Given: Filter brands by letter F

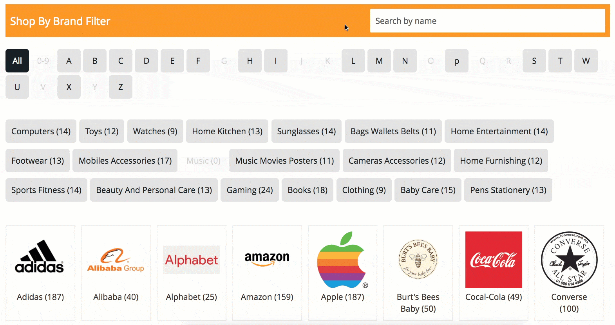Looking at the screenshot, I should (198, 61).
